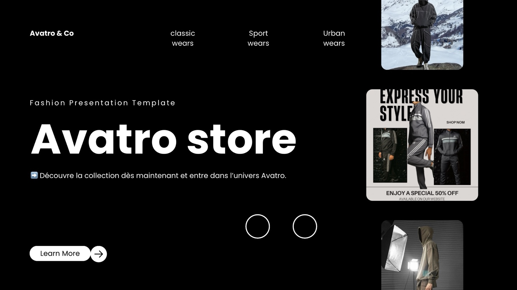Click the ENJOY A SPECIAL 50% OFF banner
The image size is (517, 290).
(x=422, y=193)
